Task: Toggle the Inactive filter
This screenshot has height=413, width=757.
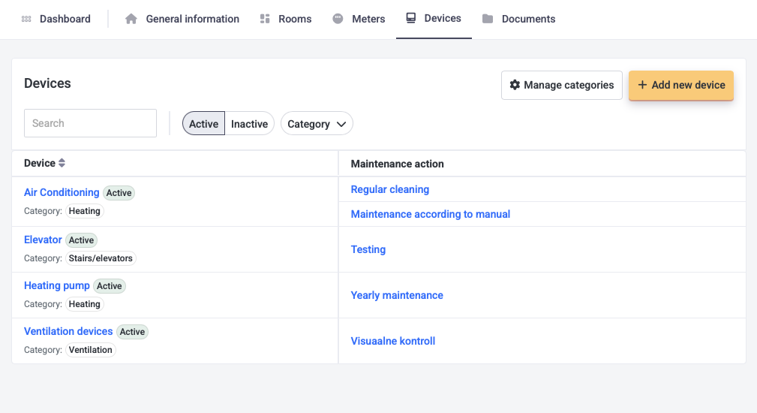Action: [249, 124]
